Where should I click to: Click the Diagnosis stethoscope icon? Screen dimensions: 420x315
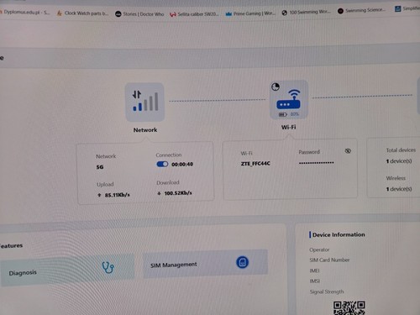tap(108, 267)
